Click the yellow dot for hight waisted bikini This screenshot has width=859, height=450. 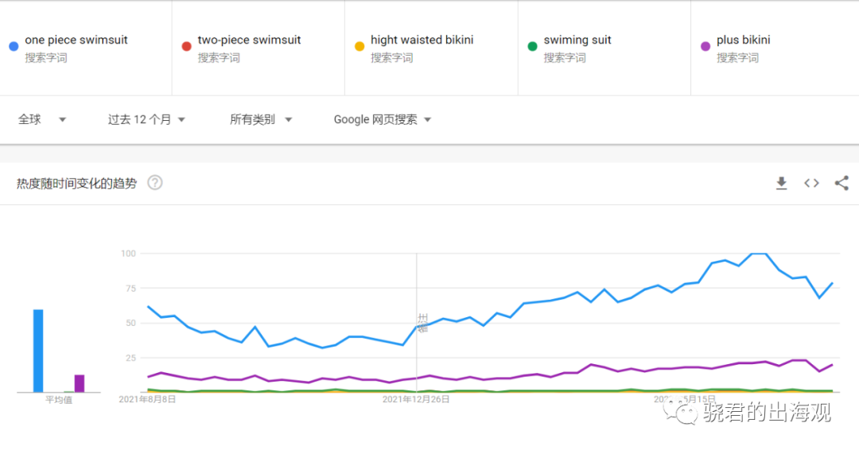(x=360, y=47)
